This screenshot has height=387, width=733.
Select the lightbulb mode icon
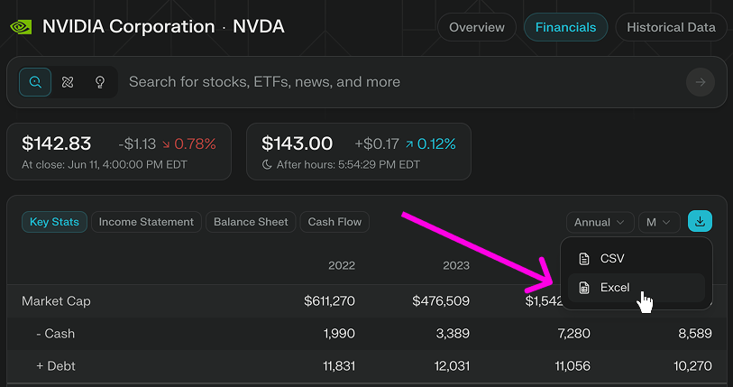(100, 82)
